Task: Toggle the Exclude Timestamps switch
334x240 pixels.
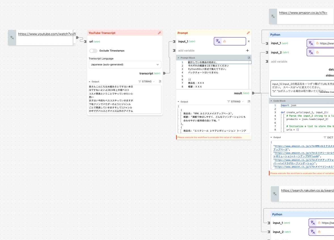Action: pyautogui.click(x=93, y=51)
